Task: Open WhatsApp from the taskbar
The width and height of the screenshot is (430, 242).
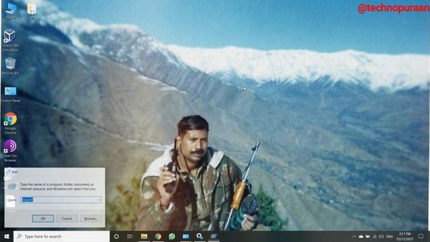Action: [172, 236]
